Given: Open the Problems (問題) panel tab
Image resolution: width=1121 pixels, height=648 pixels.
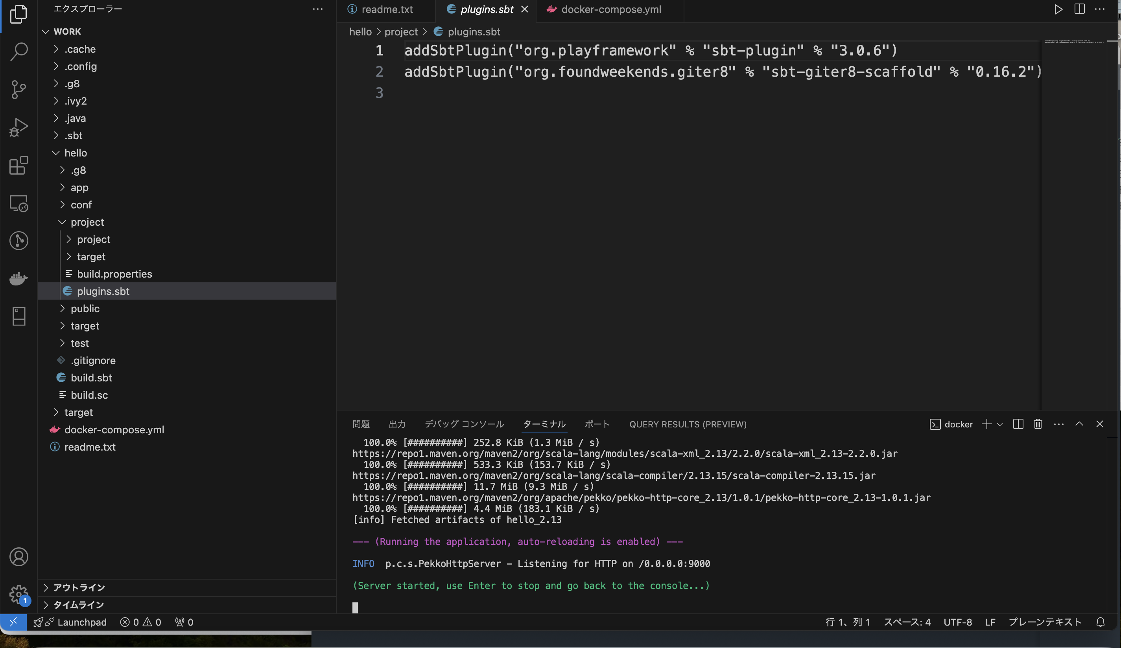Looking at the screenshot, I should click(x=361, y=424).
